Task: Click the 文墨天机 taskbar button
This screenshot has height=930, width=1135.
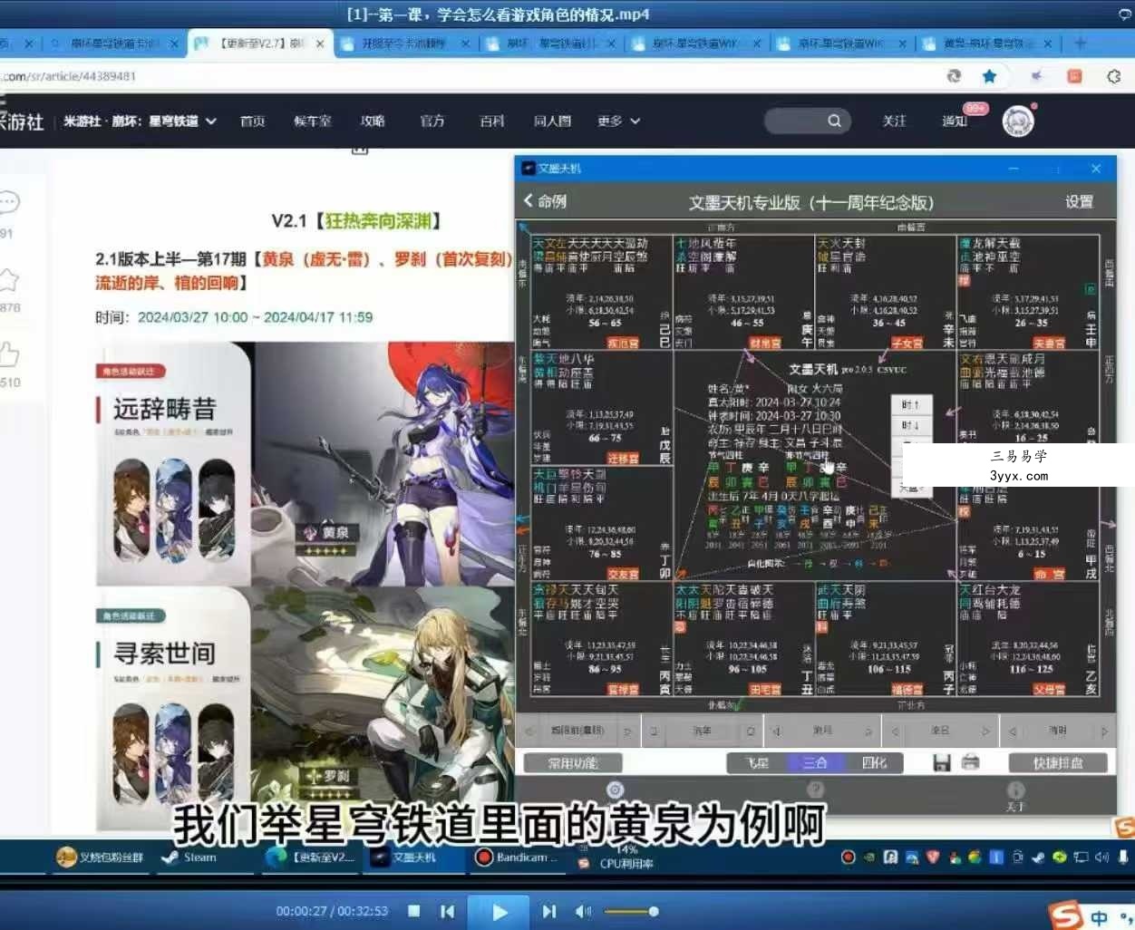Action: [413, 857]
